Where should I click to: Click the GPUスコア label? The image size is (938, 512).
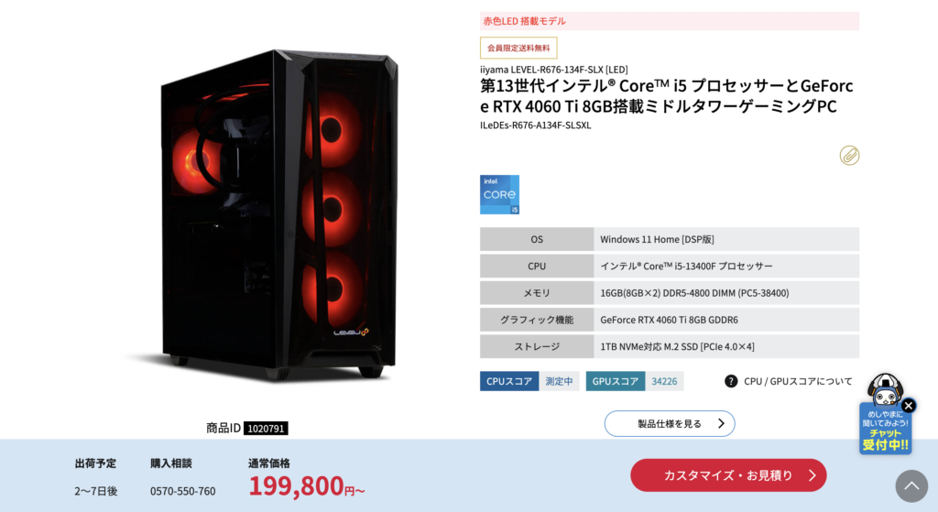[615, 381]
